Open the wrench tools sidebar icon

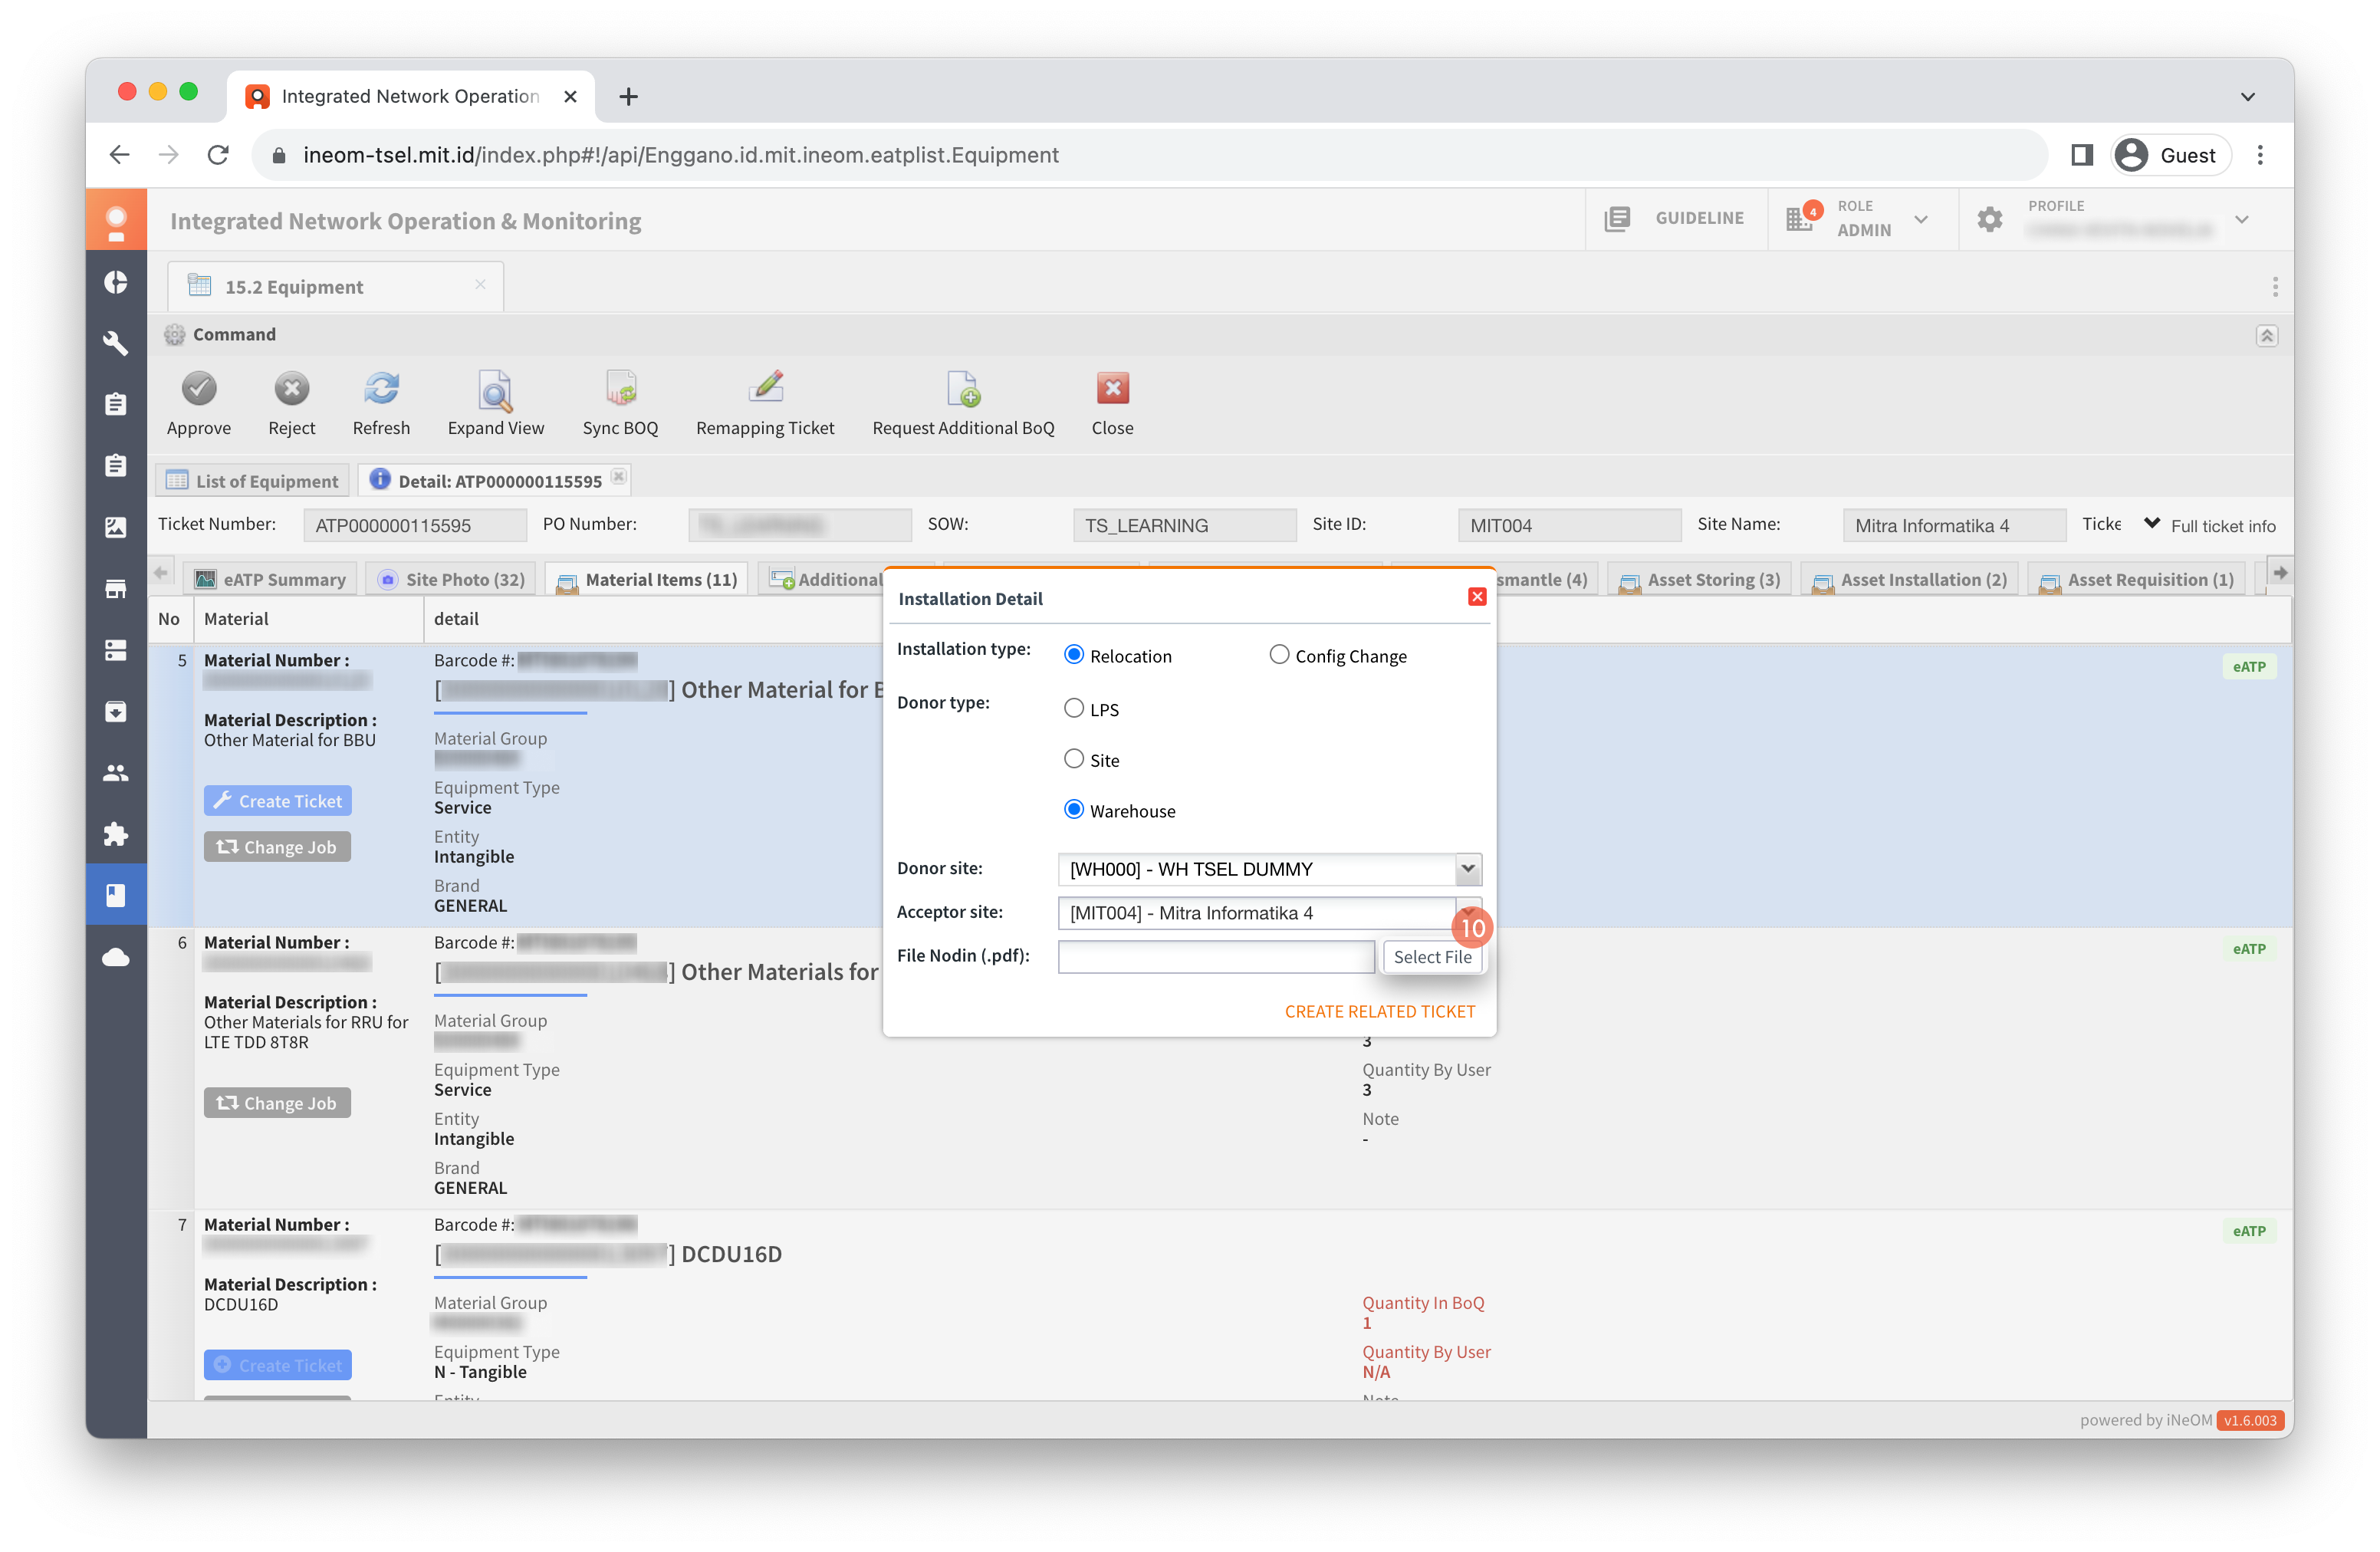[116, 343]
